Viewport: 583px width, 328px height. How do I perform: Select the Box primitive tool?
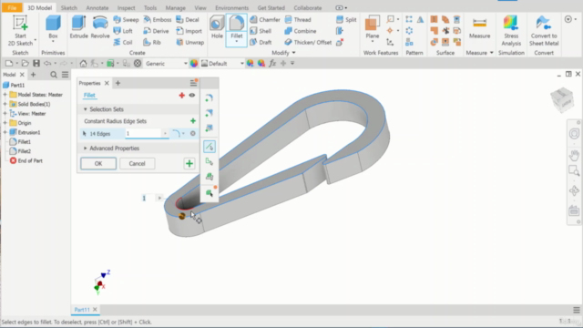tap(53, 28)
